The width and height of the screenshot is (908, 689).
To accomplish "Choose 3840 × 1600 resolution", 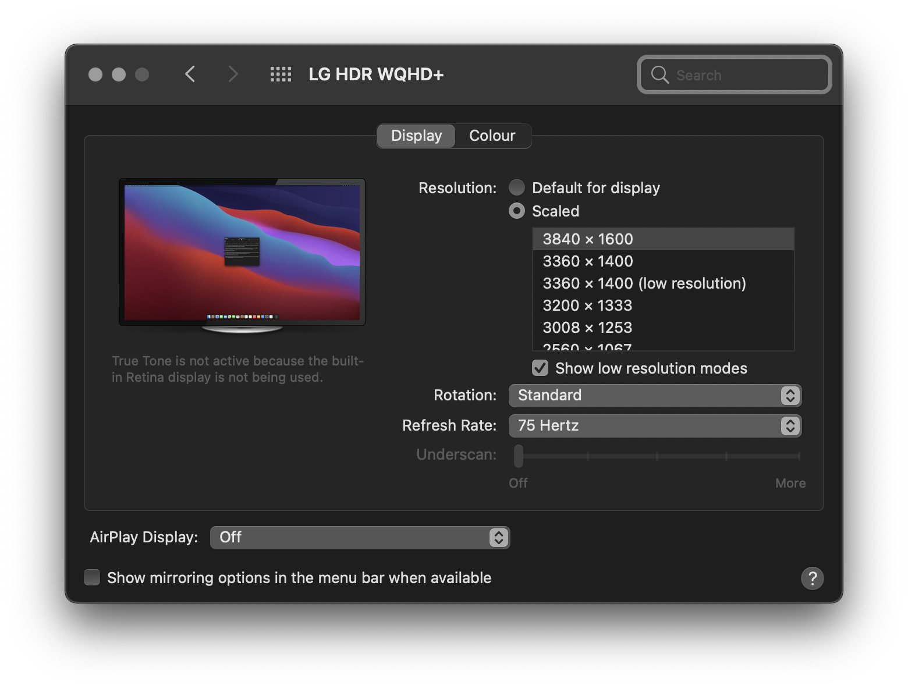I will tap(663, 239).
